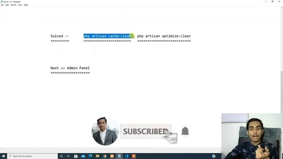The height and width of the screenshot is (159, 283).
Task: Open the View menu
Action: (x=20, y=5)
